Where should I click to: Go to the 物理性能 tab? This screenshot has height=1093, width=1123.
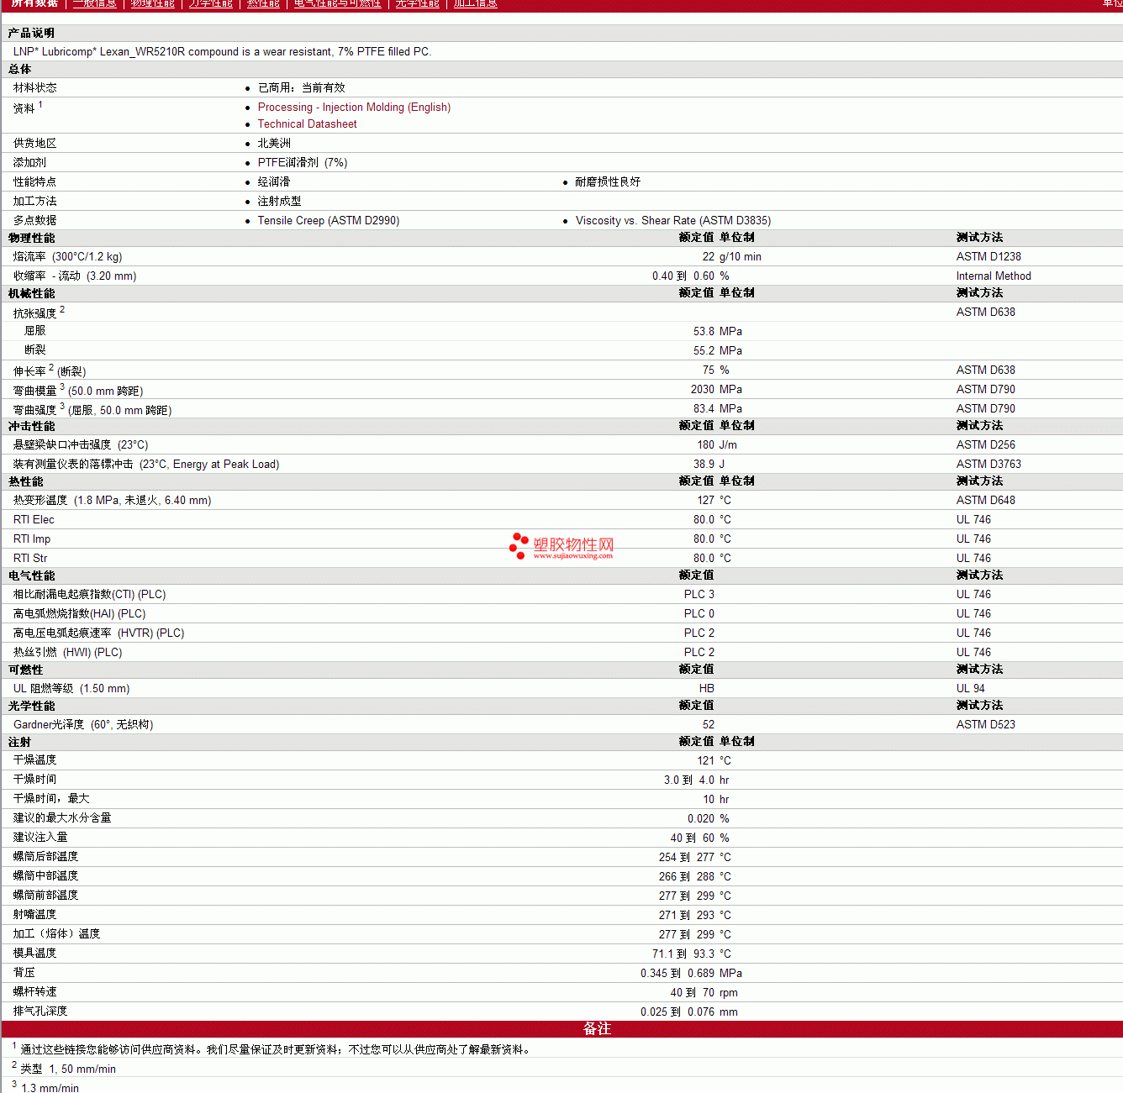pos(153,3)
